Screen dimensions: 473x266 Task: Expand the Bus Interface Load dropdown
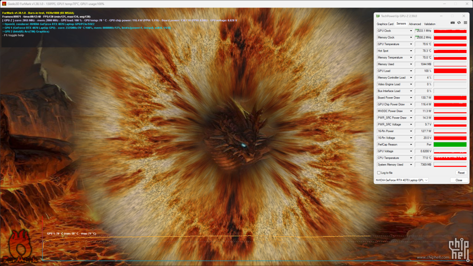click(411, 91)
